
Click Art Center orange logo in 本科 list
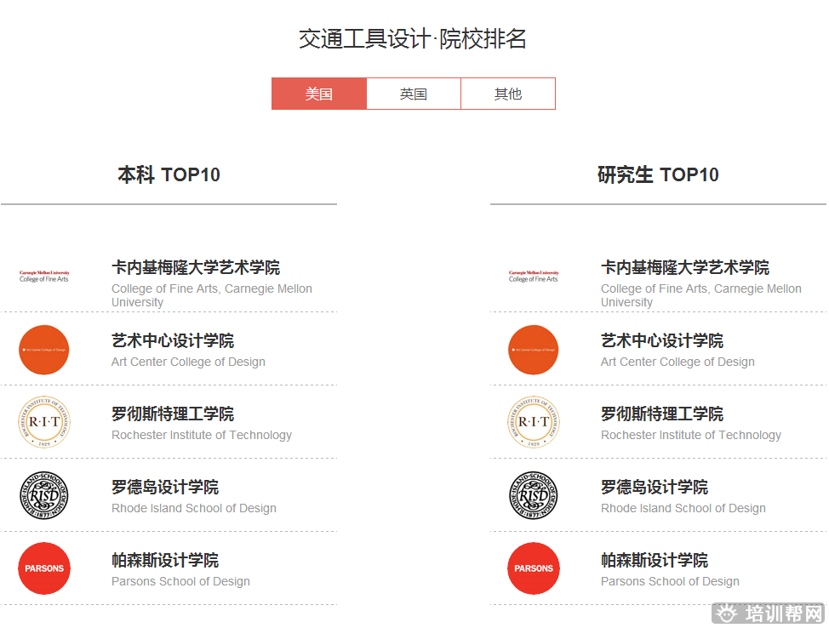(x=44, y=350)
